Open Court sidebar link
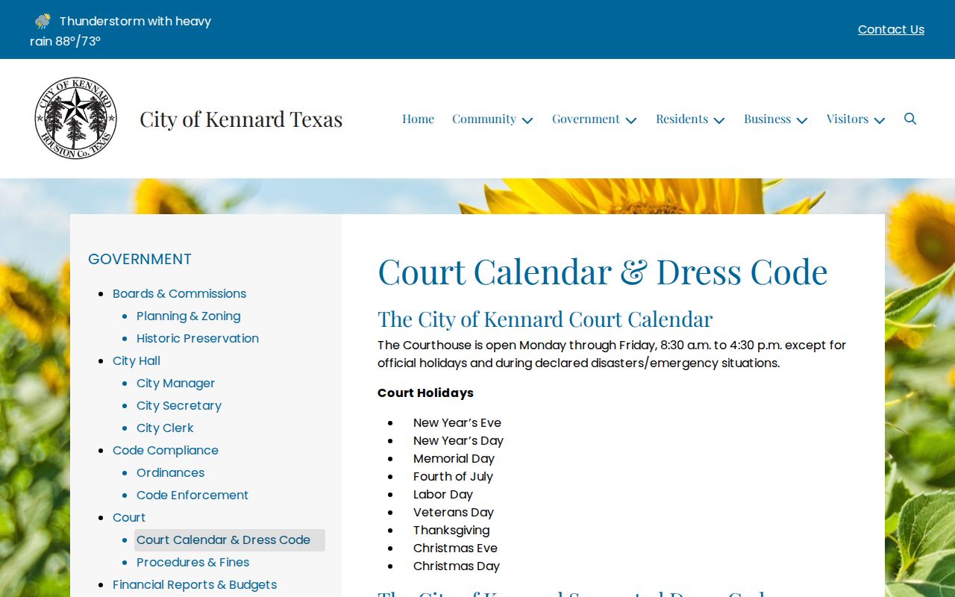This screenshot has height=597, width=955. [x=129, y=517]
